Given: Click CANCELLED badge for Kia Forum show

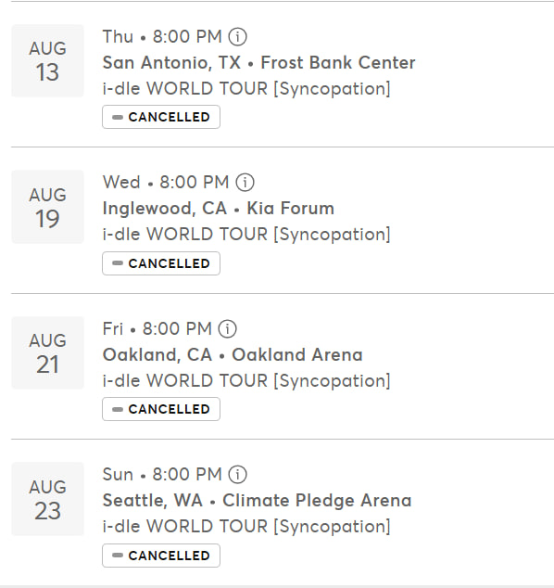Looking at the screenshot, I should (x=161, y=263).
